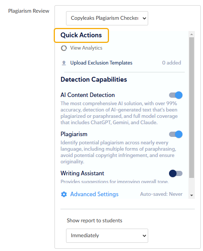
Task: Click the vertical scrollbar thumb
Action: click(191, 107)
